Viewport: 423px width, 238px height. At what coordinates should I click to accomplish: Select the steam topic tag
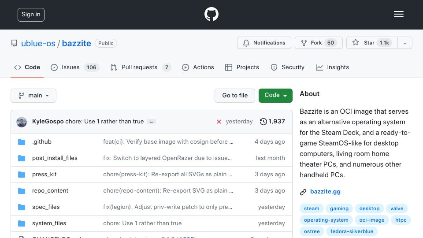click(312, 208)
